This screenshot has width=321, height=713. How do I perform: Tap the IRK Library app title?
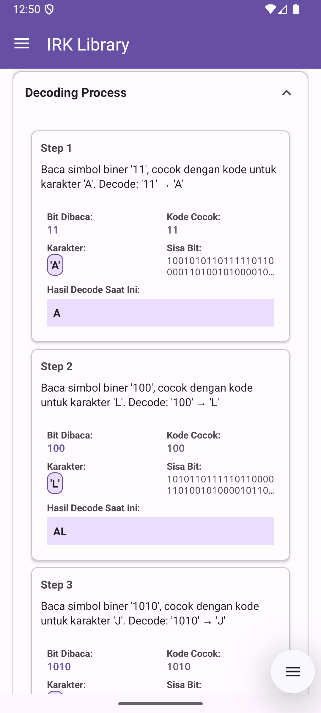pyautogui.click(x=88, y=44)
